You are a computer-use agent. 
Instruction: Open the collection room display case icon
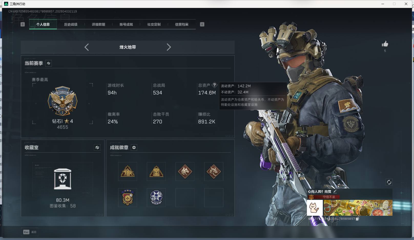tap(63, 179)
